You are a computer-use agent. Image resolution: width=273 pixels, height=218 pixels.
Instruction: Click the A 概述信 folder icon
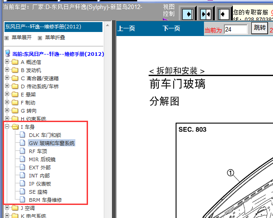[15, 62]
